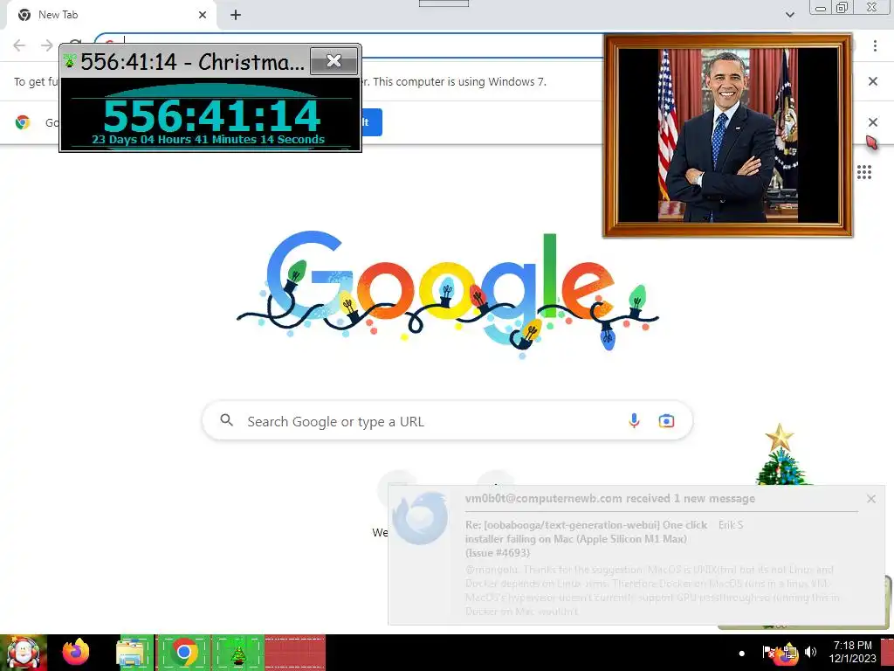
Task: Close the Thunderbird new message notification
Action: (x=870, y=499)
